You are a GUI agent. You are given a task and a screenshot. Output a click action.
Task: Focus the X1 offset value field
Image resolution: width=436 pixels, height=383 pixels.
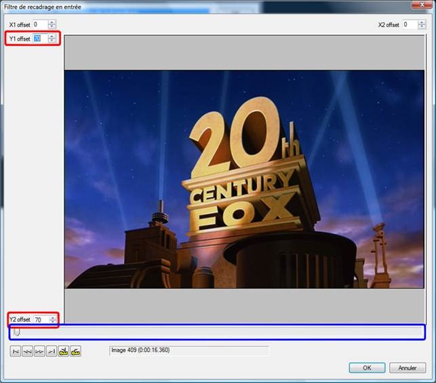tap(40, 24)
